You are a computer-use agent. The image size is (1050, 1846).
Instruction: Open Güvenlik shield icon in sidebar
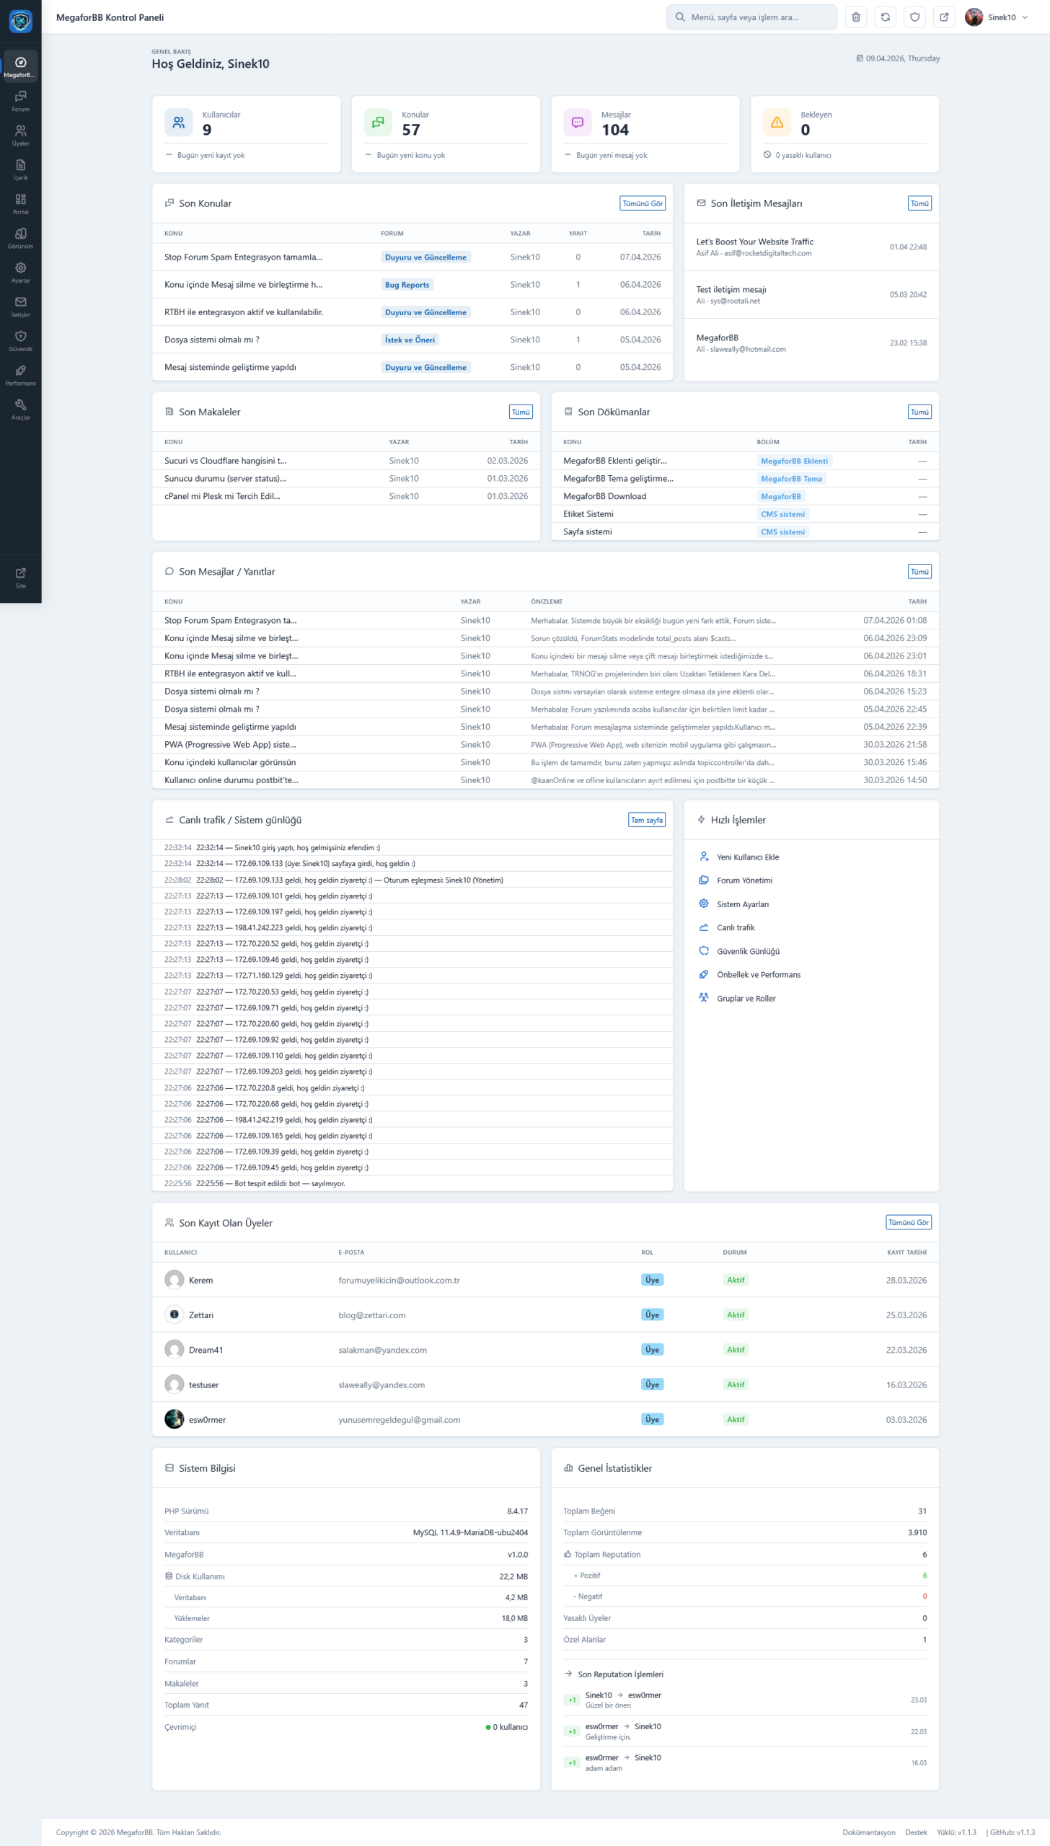(x=20, y=340)
